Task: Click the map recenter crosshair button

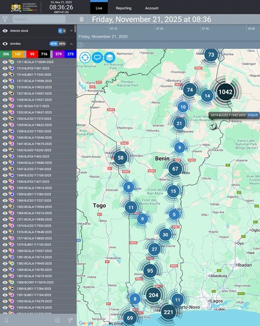Action: pos(85,58)
